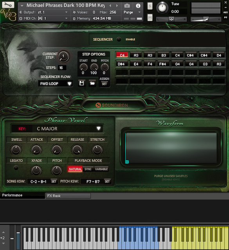Open the Key C MAJOR dropdown

(57, 129)
